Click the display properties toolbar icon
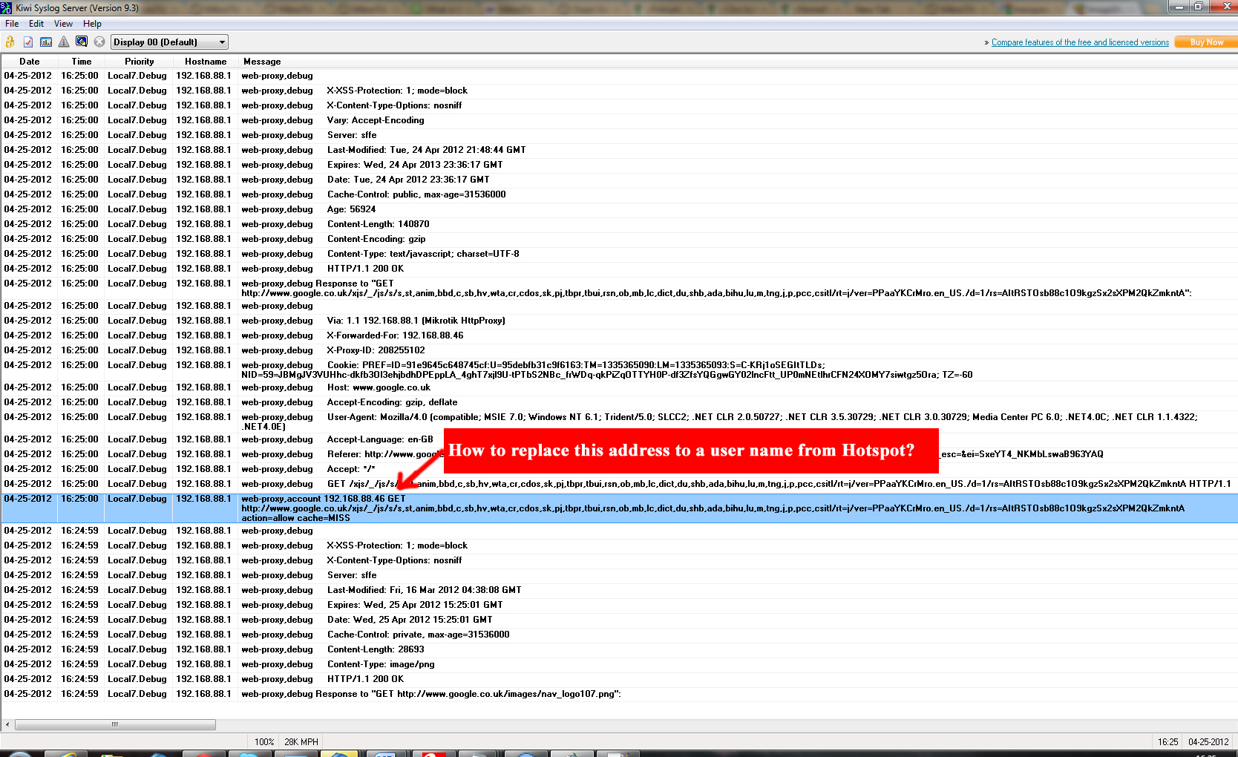 (82, 42)
